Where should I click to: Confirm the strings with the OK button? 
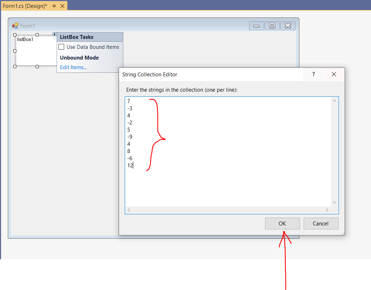point(282,223)
